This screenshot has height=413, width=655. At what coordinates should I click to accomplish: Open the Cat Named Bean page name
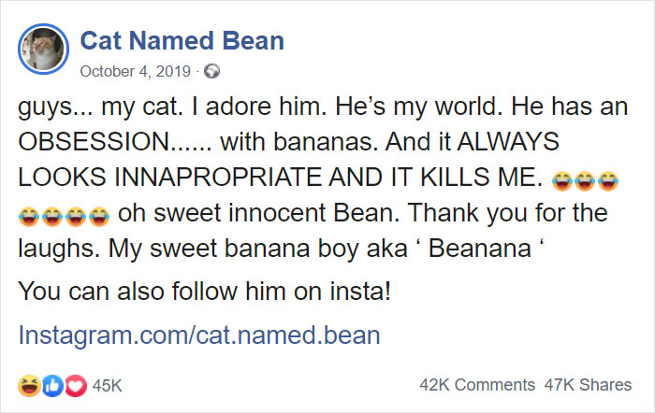coord(182,41)
